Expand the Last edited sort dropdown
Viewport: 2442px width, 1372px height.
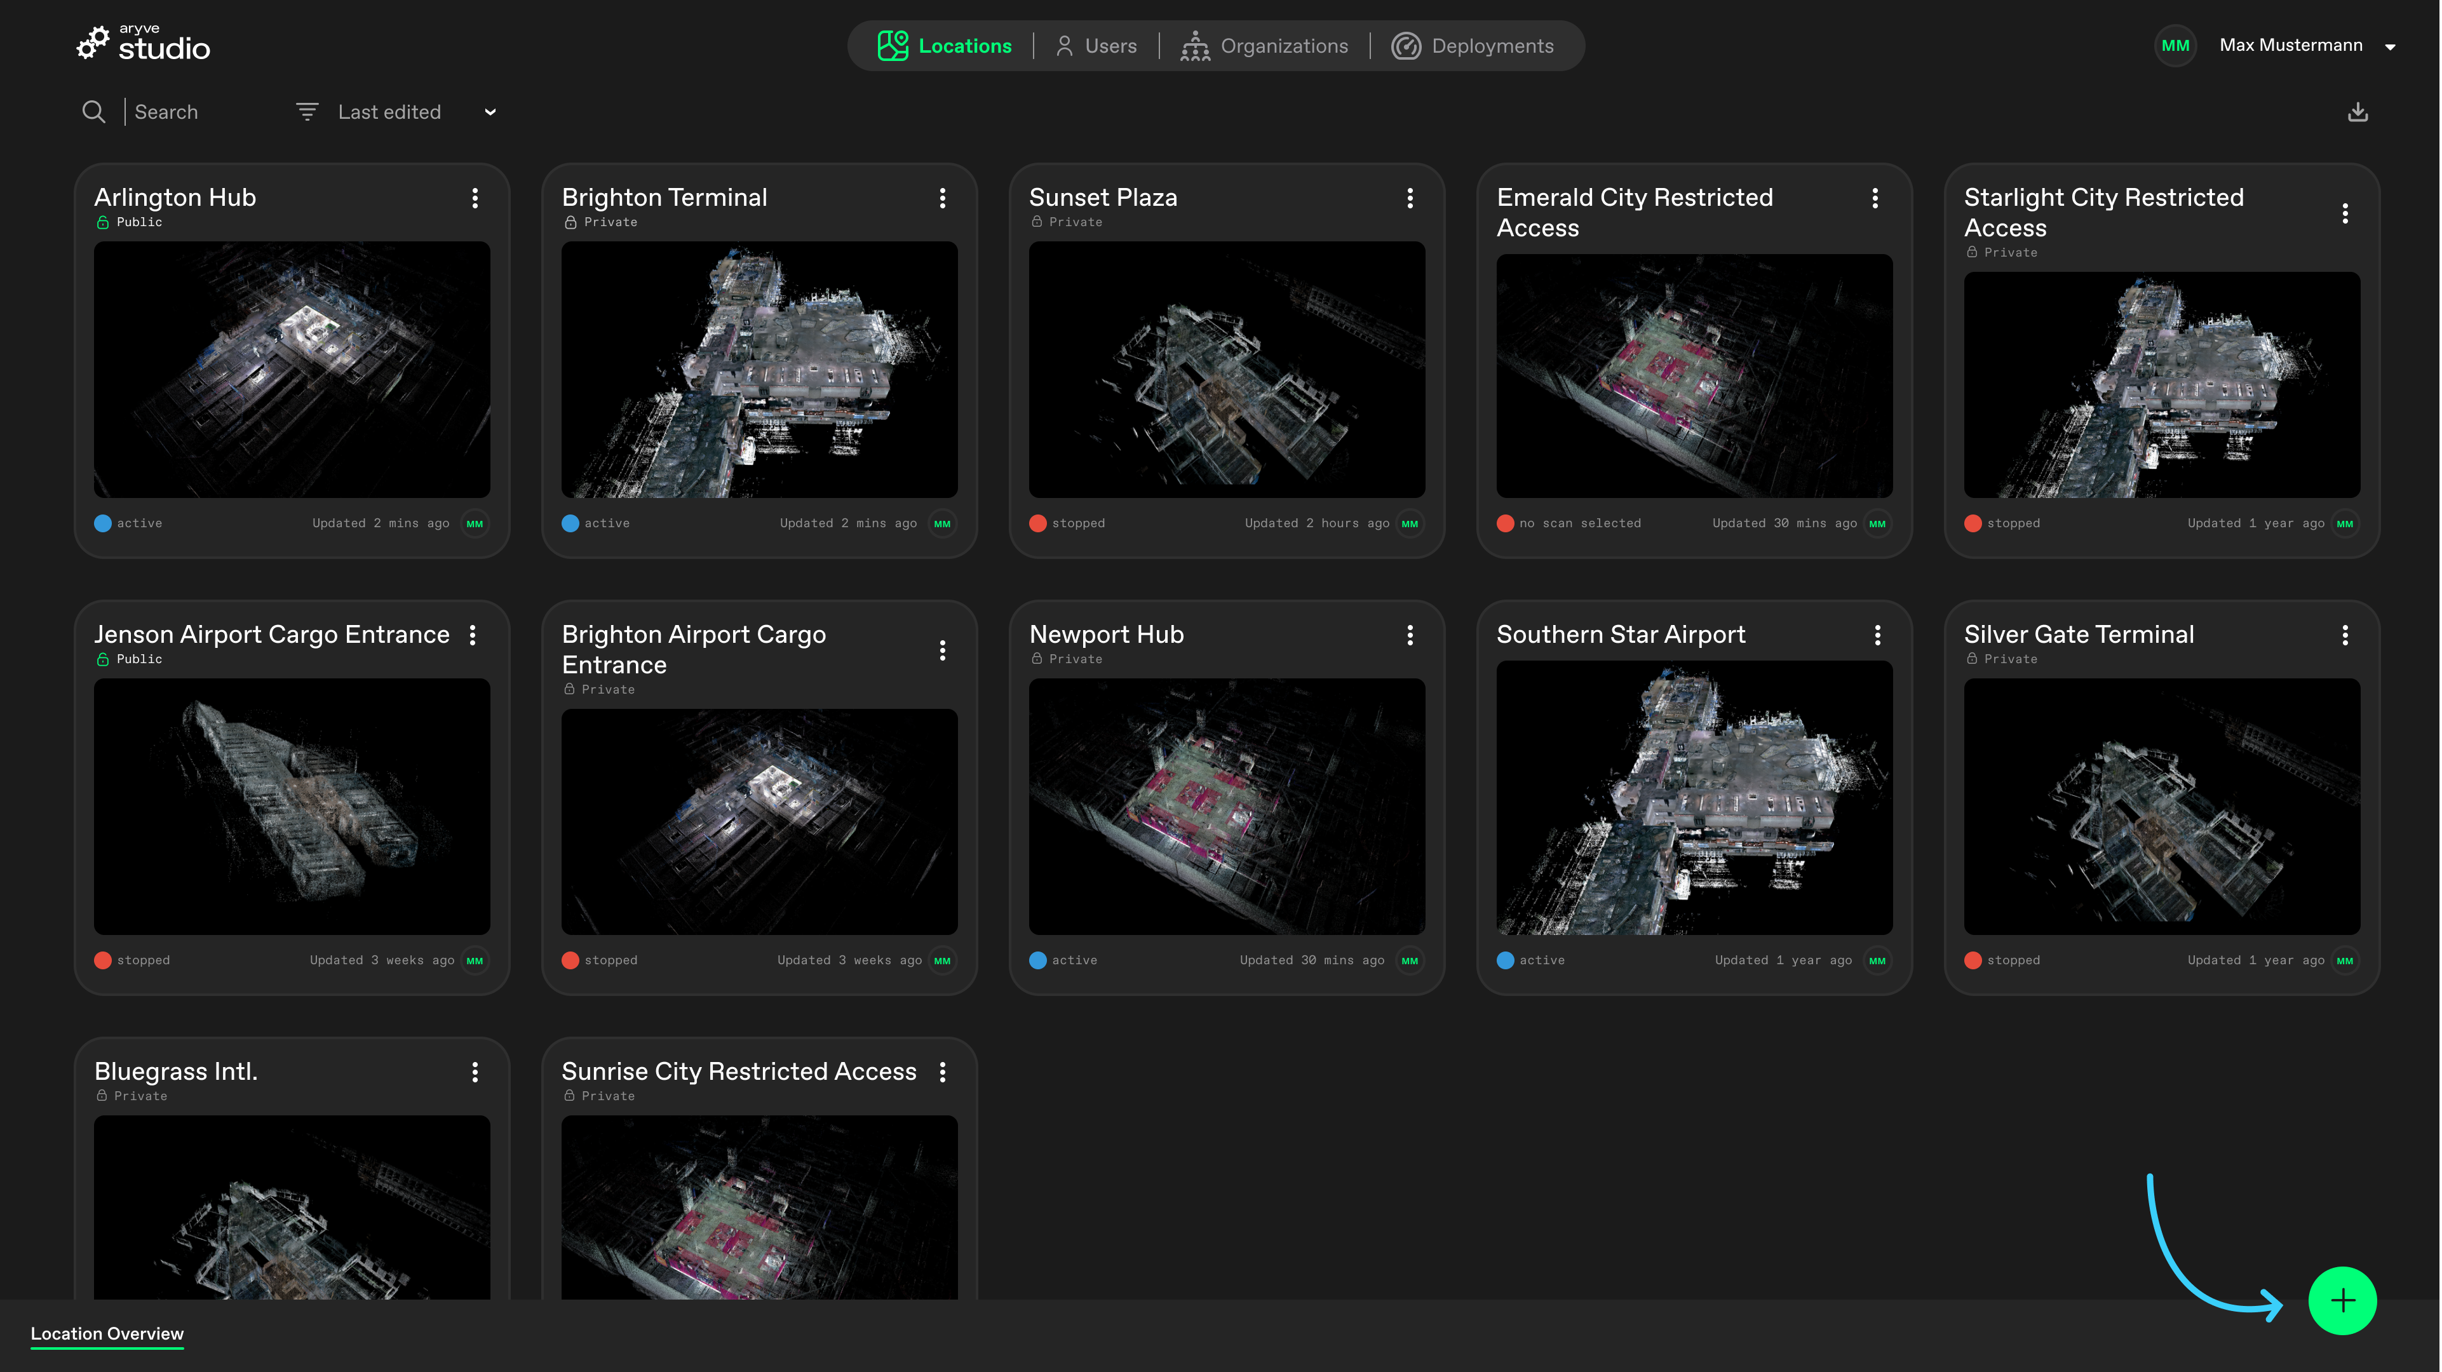[490, 112]
